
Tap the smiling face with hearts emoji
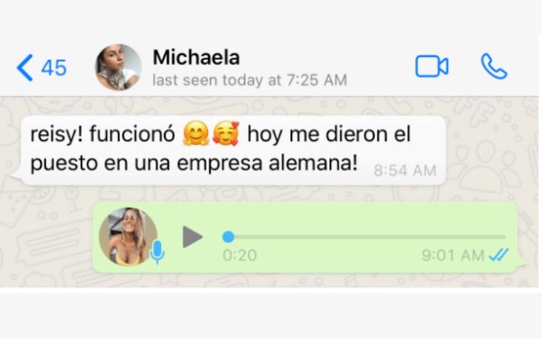(x=226, y=133)
